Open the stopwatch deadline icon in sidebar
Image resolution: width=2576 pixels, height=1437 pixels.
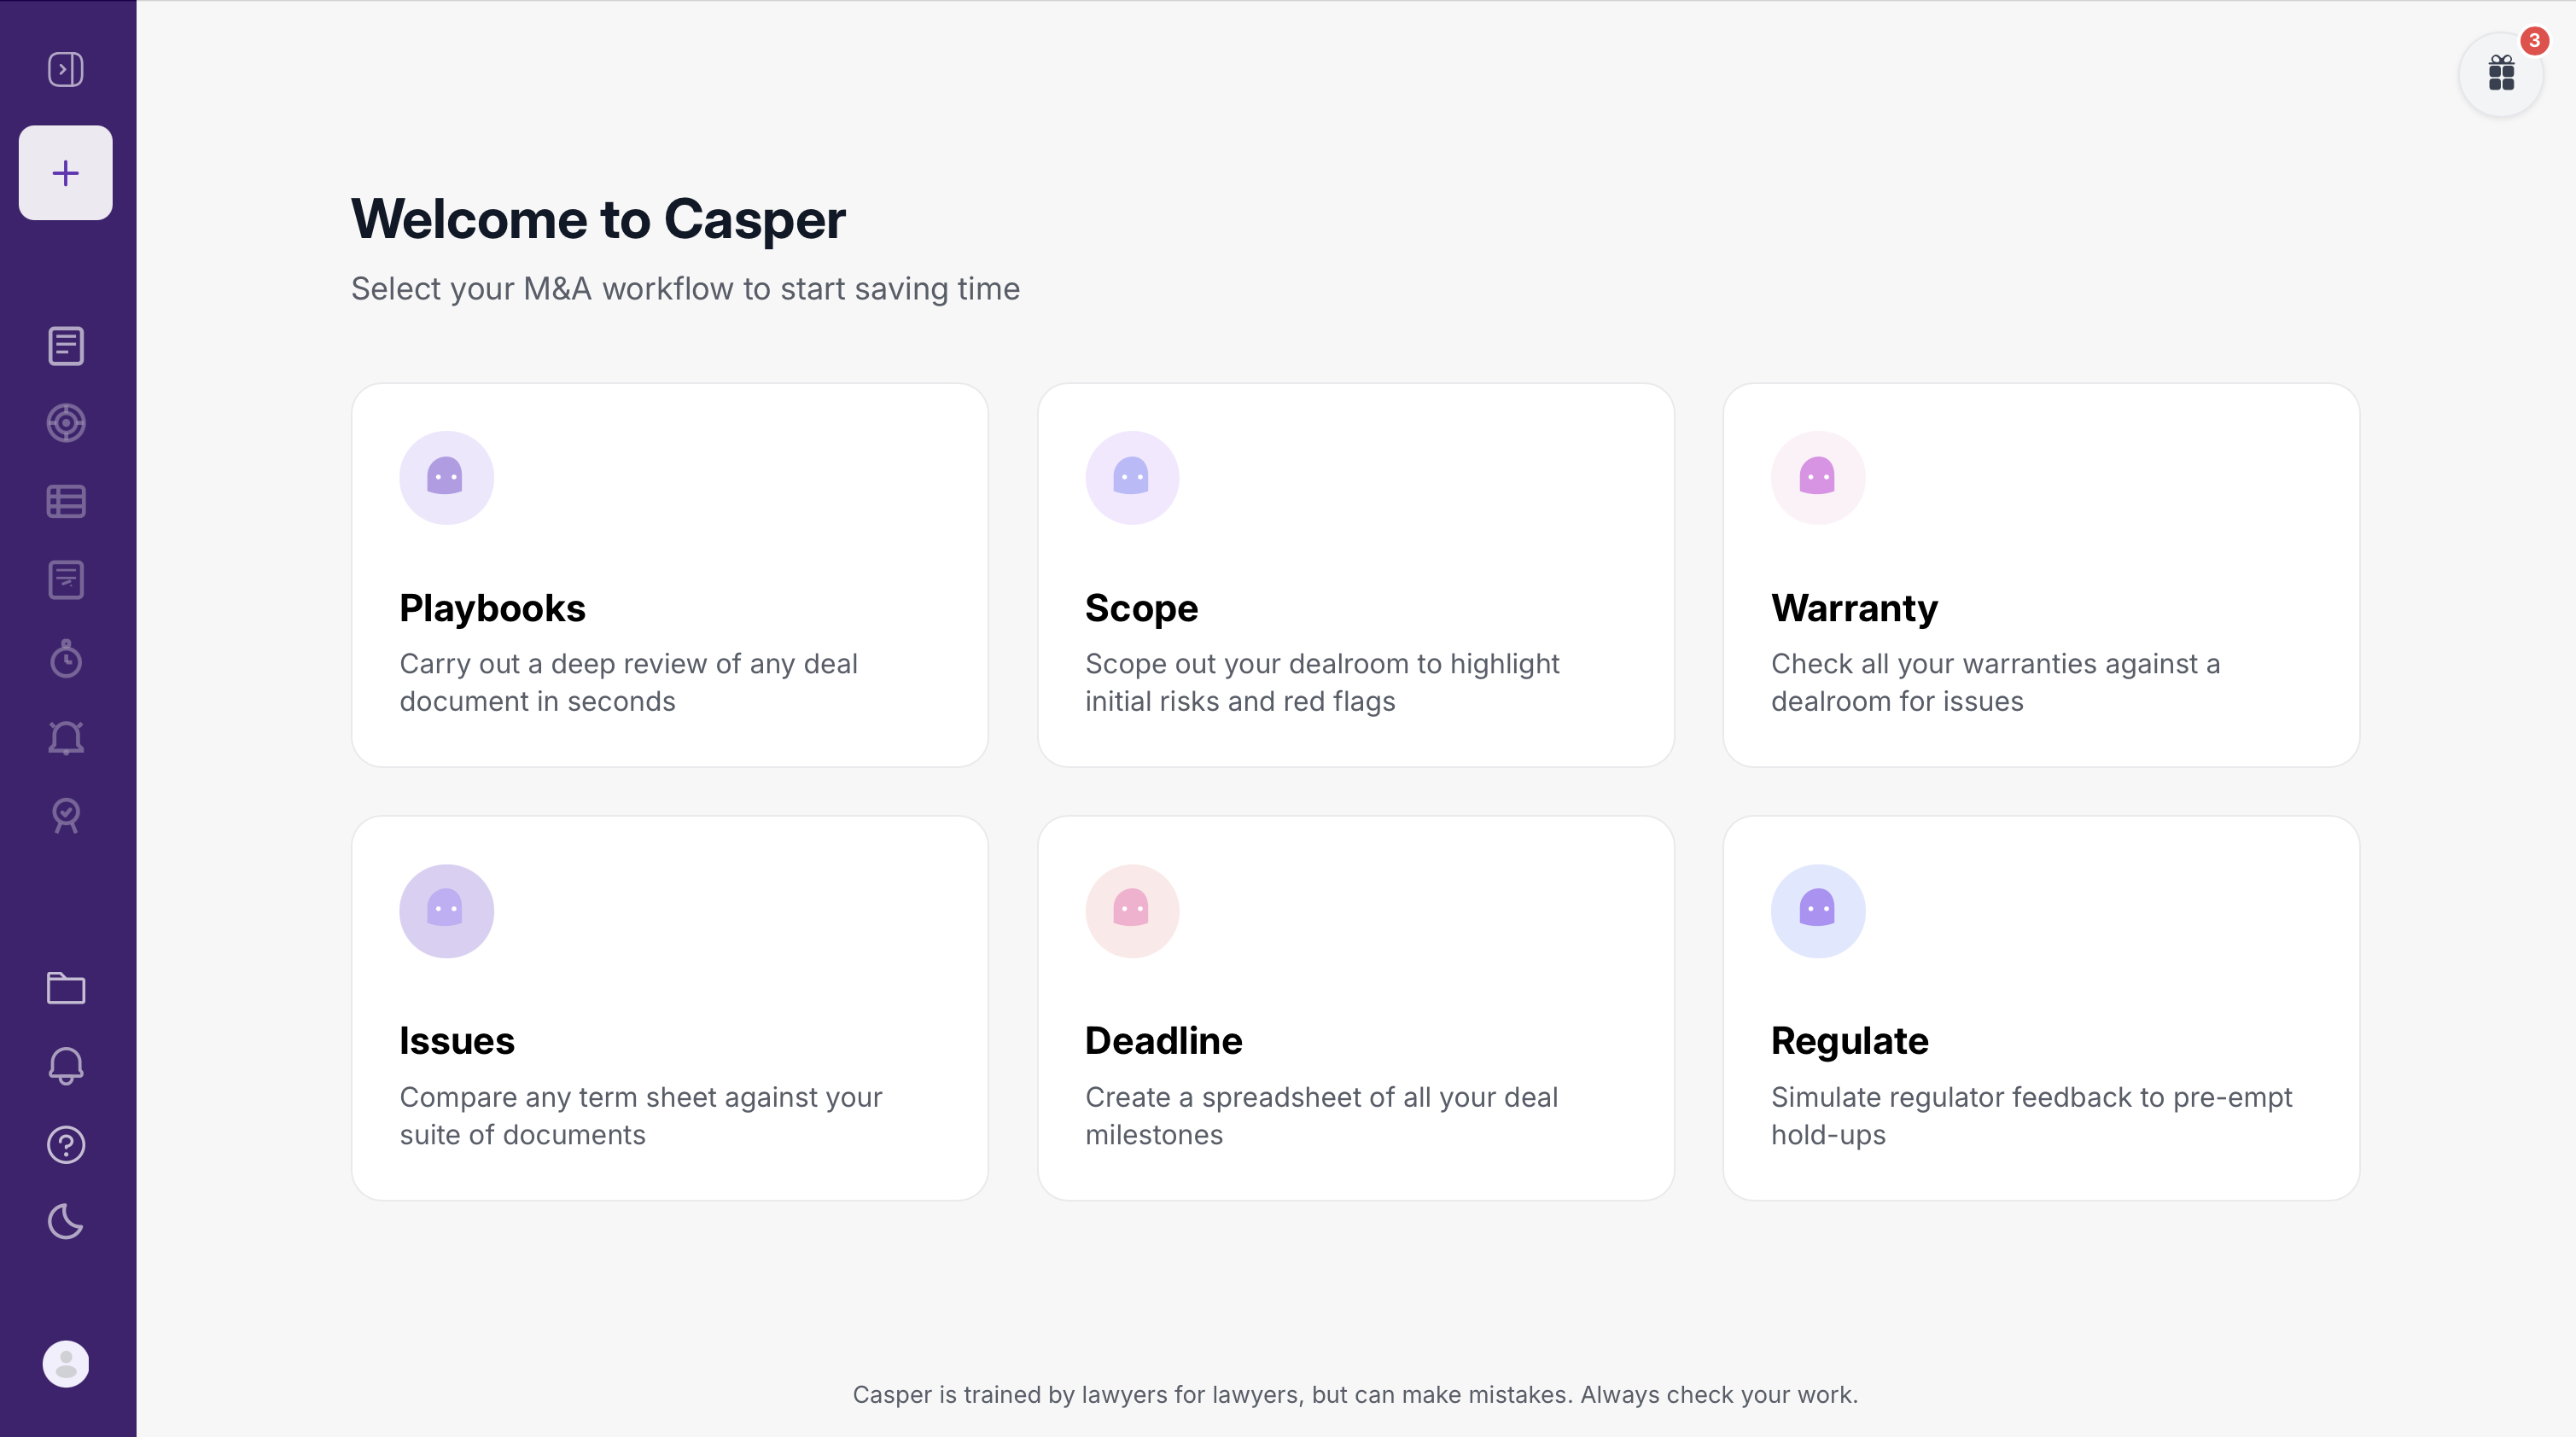pyautogui.click(x=66, y=658)
